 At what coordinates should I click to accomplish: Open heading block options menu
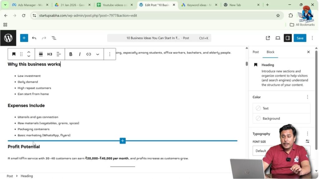(110, 54)
